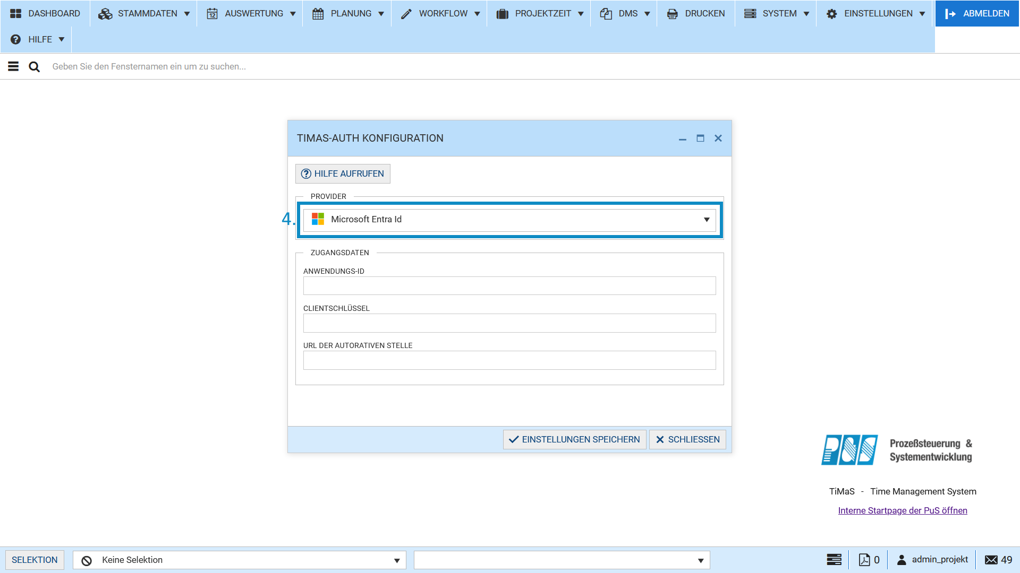
Task: Open the Interne Startpage der PuS link
Action: pos(902,510)
